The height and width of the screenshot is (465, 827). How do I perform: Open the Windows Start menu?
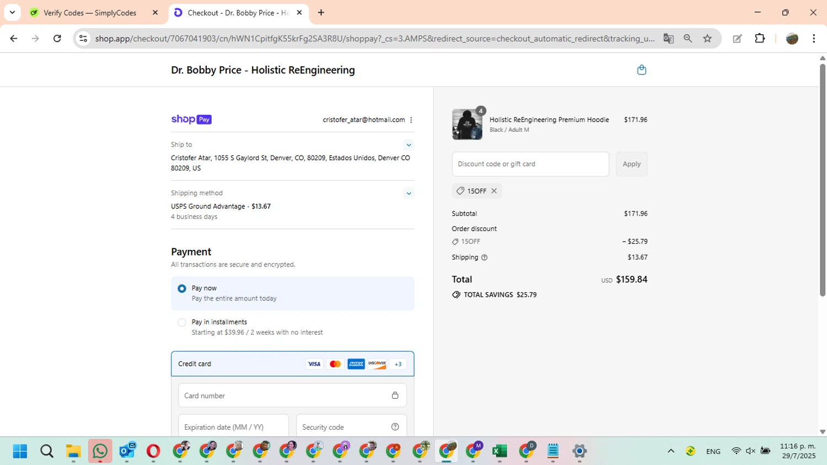20,451
